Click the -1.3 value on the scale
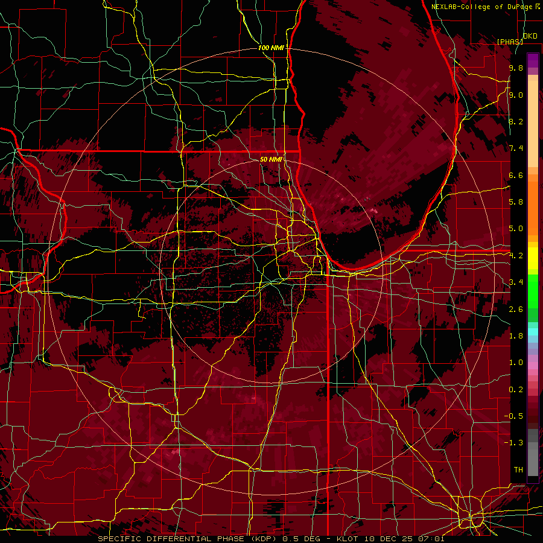The image size is (543, 543). pyautogui.click(x=513, y=443)
